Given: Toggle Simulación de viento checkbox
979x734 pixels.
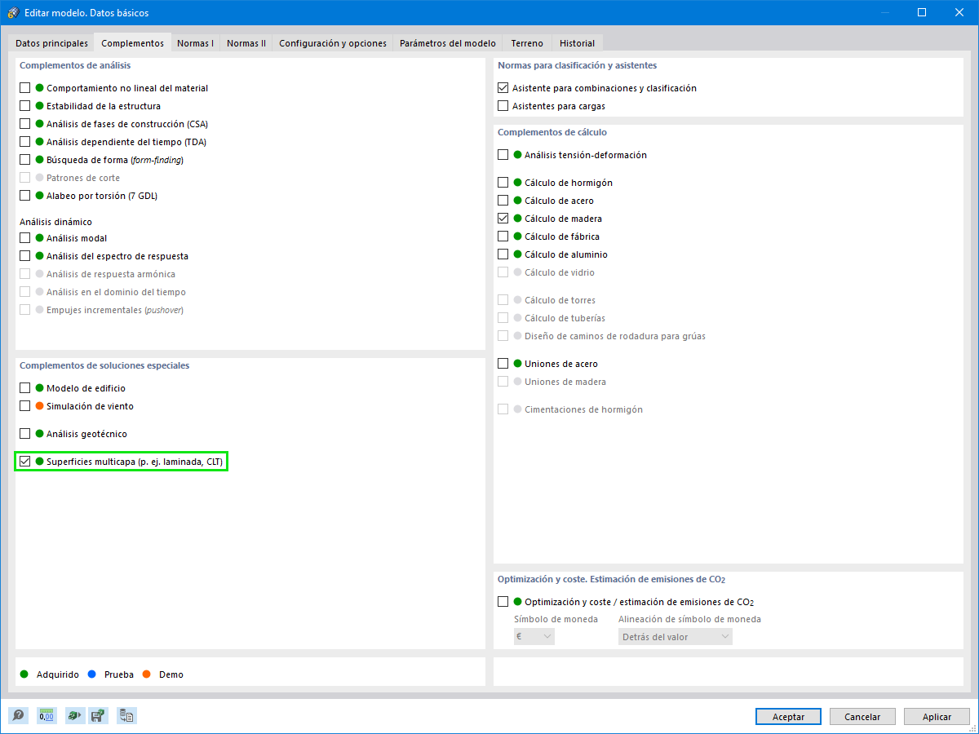Looking at the screenshot, I should click(x=25, y=406).
